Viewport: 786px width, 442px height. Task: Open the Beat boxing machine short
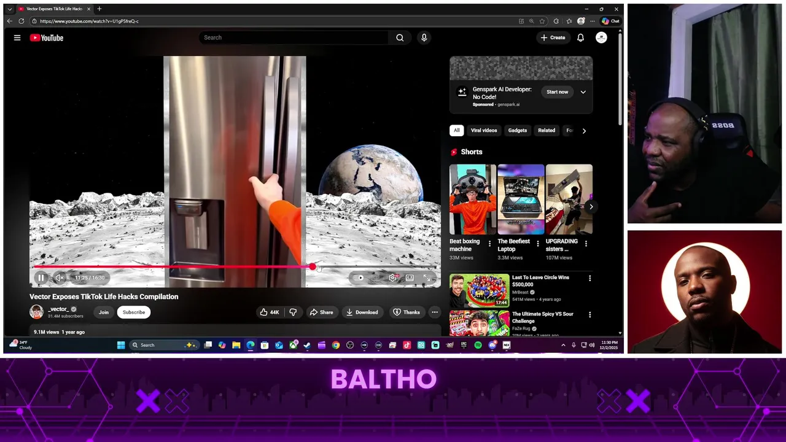[472, 200]
